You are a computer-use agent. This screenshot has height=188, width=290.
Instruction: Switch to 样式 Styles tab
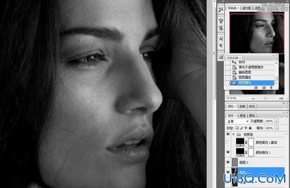coord(252,106)
